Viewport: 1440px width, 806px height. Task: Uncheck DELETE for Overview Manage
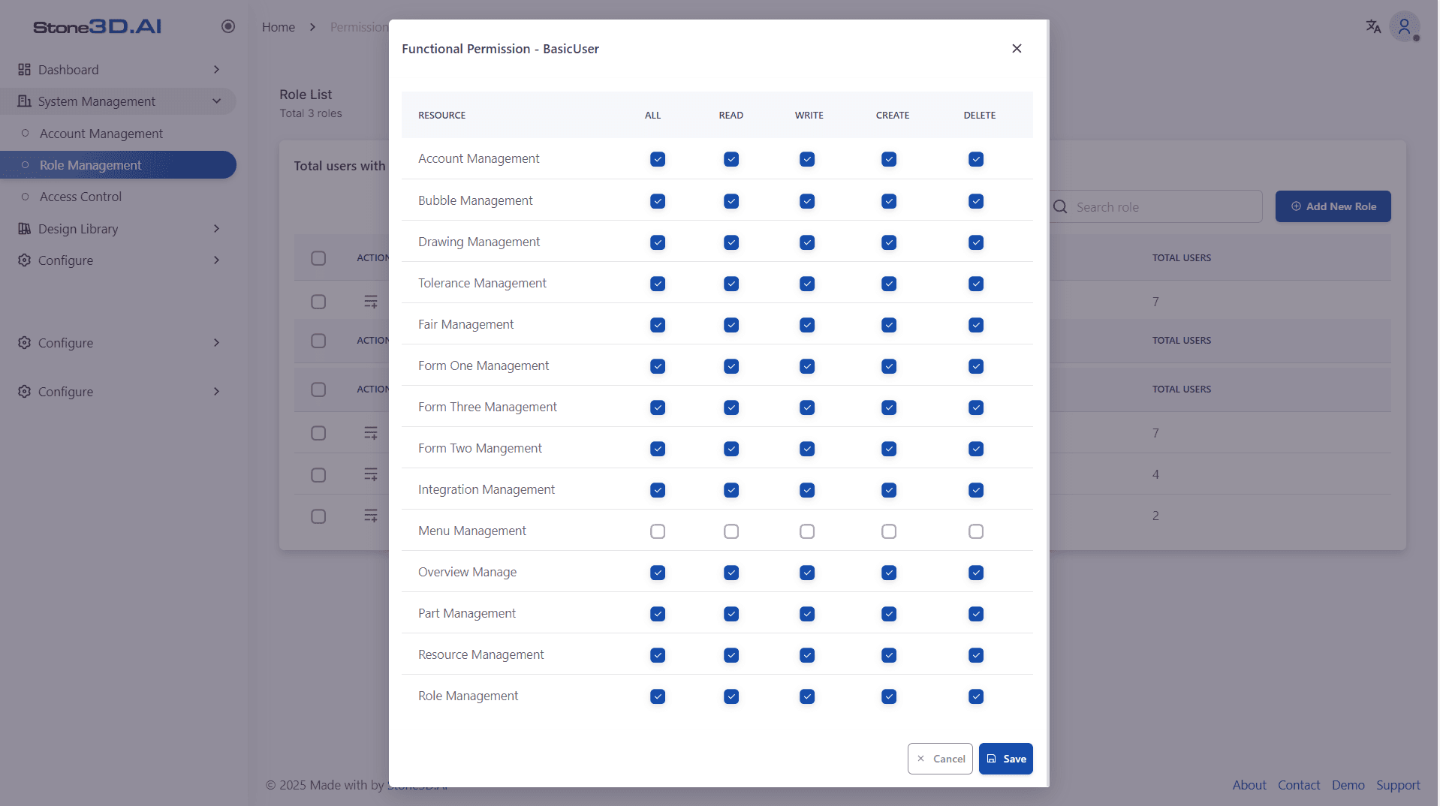pos(976,573)
